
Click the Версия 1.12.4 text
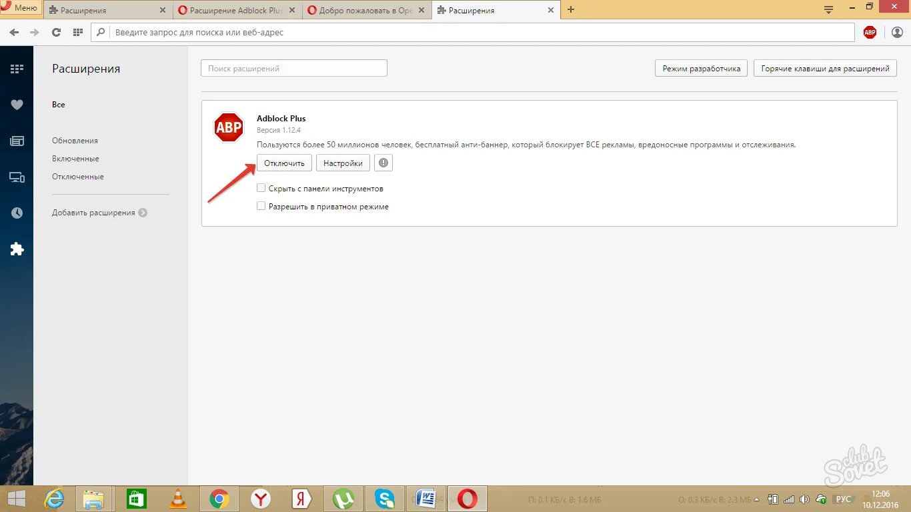pos(279,130)
